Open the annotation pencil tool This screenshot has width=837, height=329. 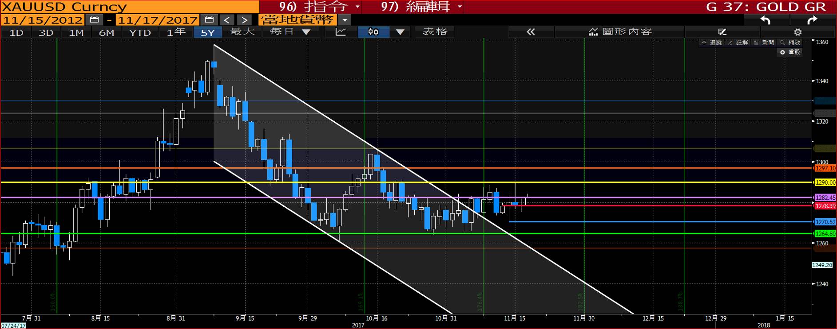coord(722,32)
